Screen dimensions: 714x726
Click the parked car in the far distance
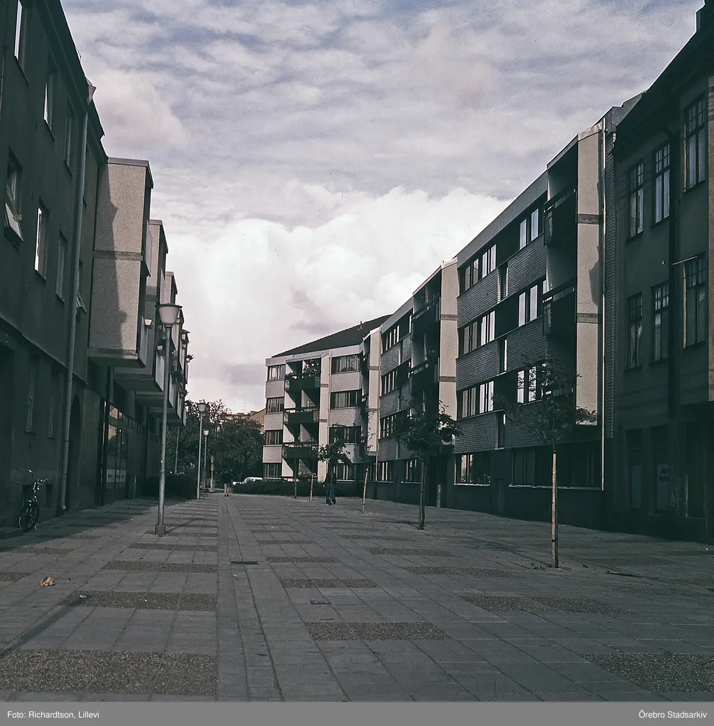click(249, 480)
